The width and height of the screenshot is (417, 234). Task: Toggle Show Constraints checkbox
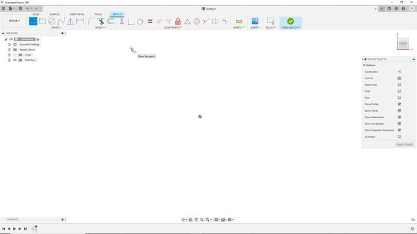coord(399,123)
